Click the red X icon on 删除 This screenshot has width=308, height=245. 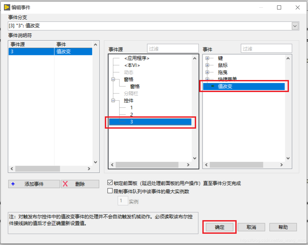pyautogui.click(x=65, y=184)
